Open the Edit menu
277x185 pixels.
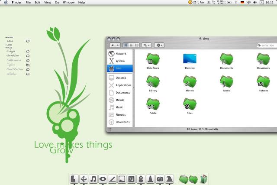pos(37,2)
